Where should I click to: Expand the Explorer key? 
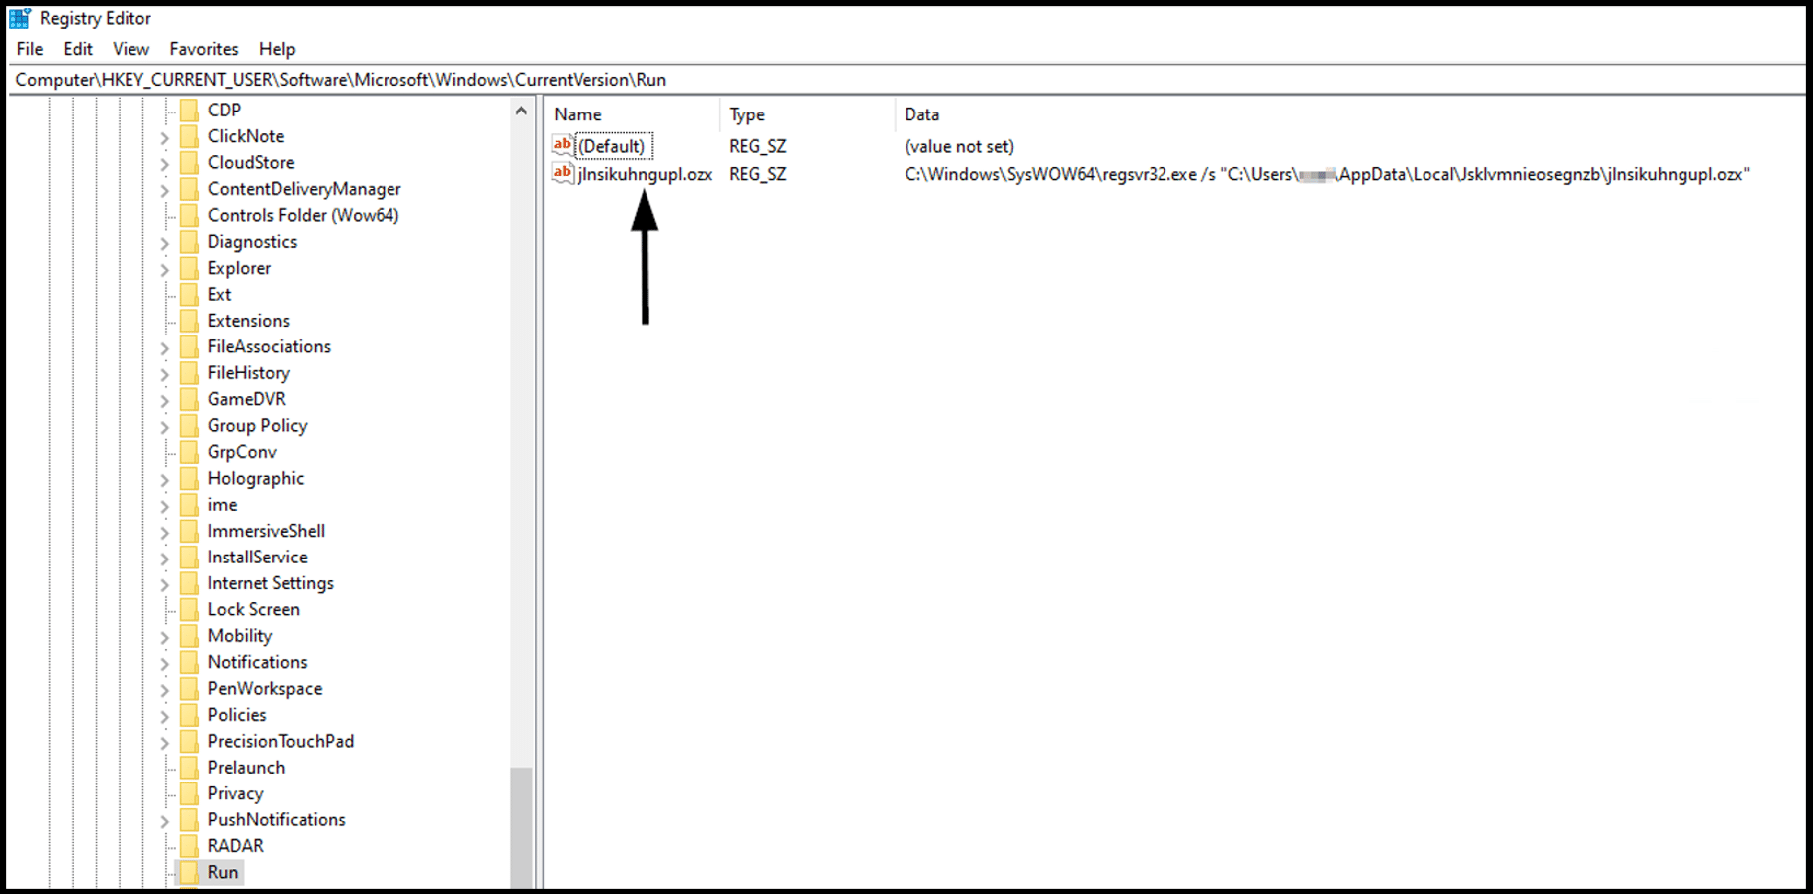pyautogui.click(x=165, y=269)
